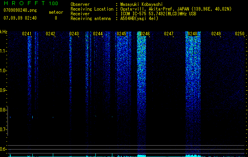Click the 0241 time marker

tap(27, 34)
